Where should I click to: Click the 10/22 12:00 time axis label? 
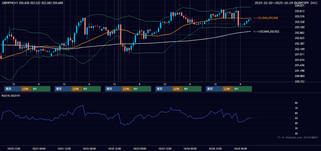click(115, 149)
